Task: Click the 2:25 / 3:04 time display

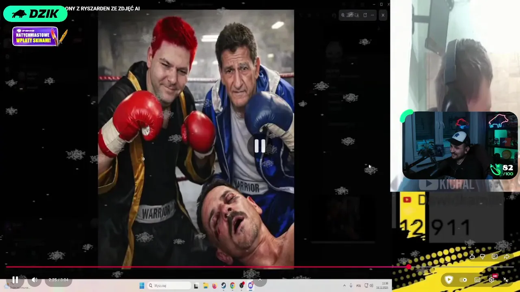Action: coord(58,280)
